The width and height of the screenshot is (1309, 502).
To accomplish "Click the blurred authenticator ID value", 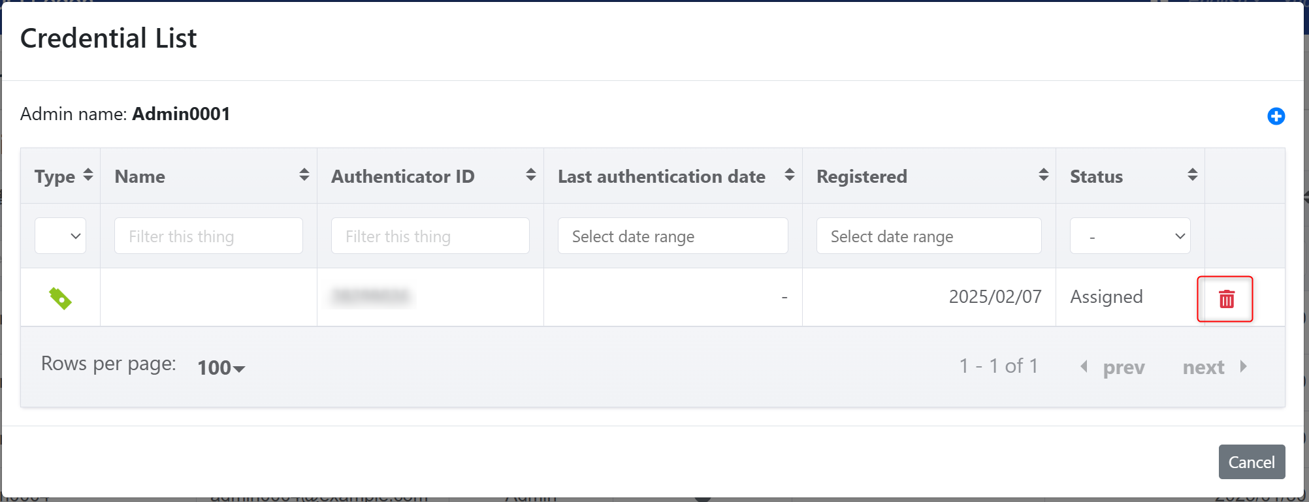I will click(x=371, y=296).
